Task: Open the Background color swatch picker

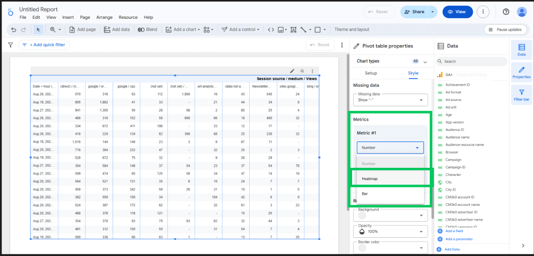Action: point(390,215)
